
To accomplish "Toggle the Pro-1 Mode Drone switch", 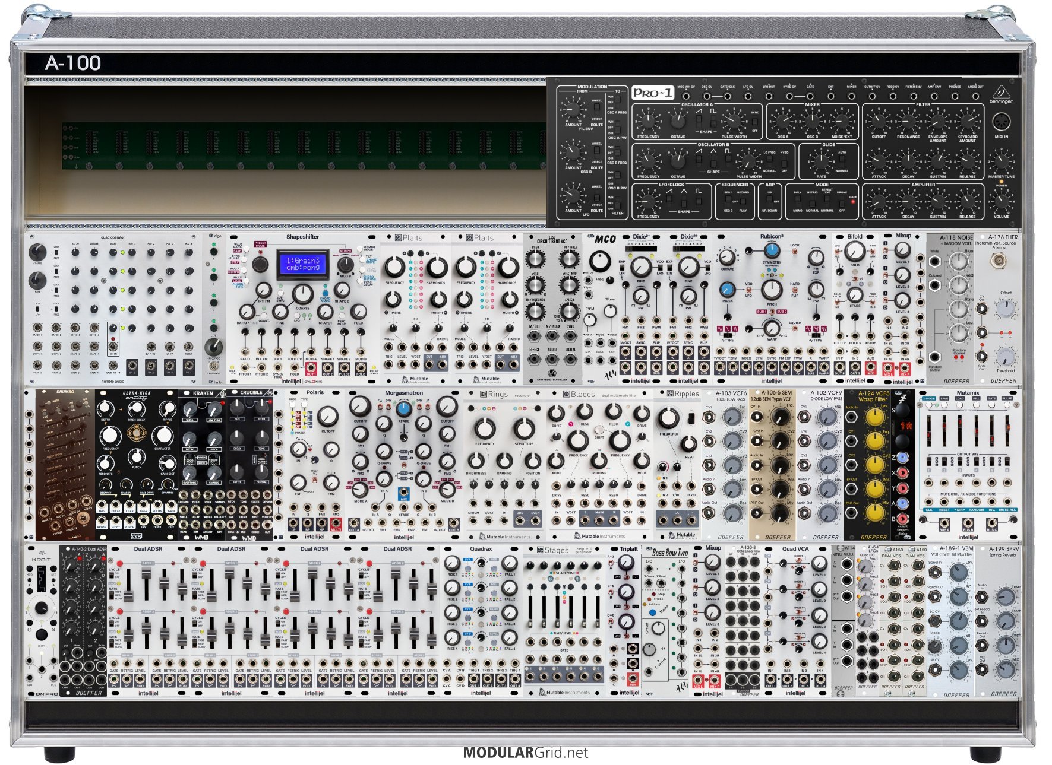I will (842, 202).
